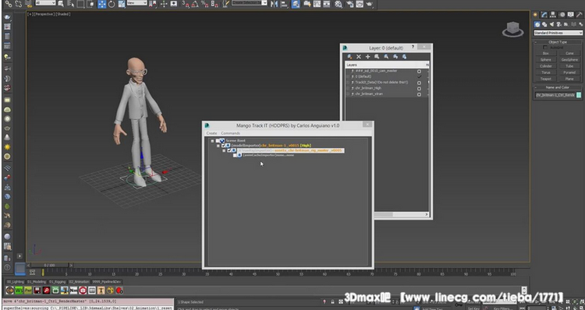The height and width of the screenshot is (310, 585).
Task: Click the green TV shelf icon
Action: click(55, 291)
